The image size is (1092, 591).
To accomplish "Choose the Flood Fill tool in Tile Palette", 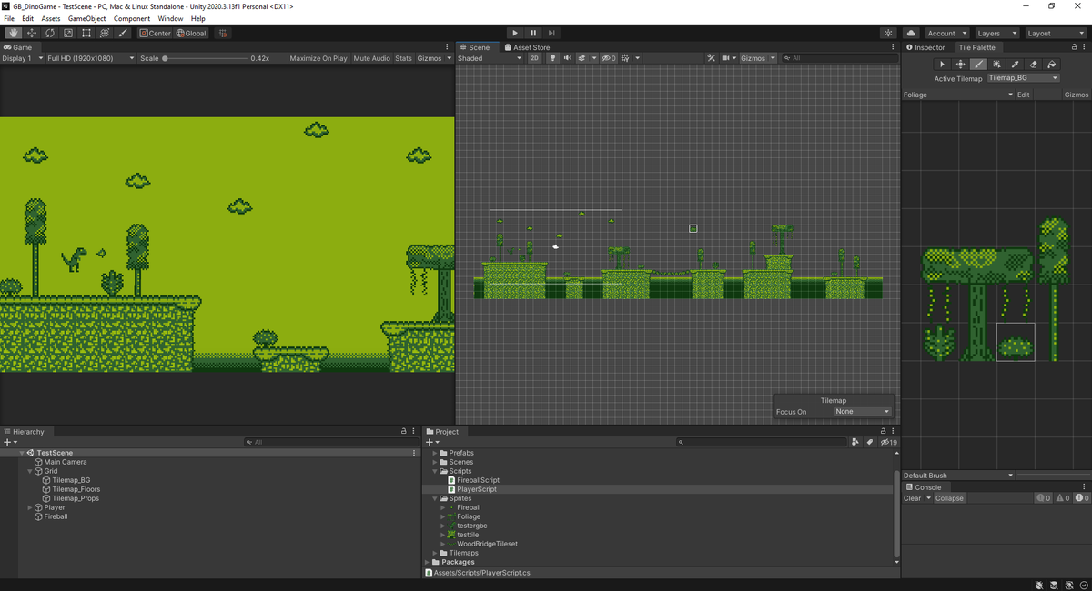I will 1052,64.
